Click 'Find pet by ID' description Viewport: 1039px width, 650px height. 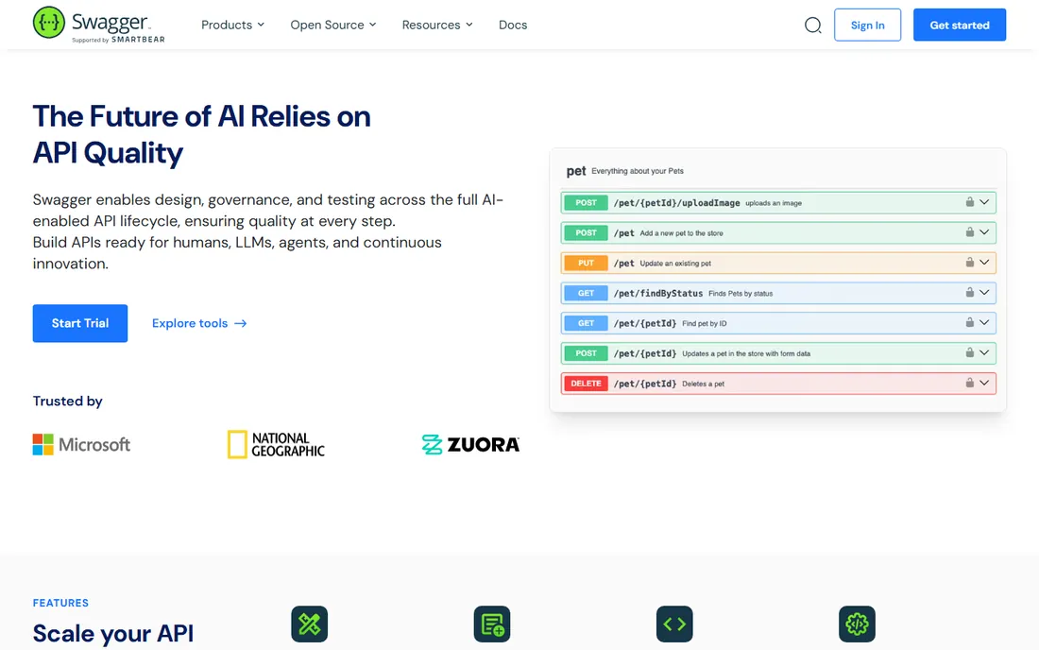705,323
